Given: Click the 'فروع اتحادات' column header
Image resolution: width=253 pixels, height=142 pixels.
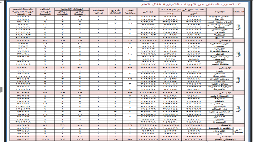Looking at the screenshot, I should (115, 12).
